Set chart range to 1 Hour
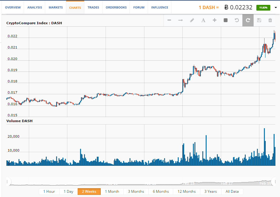This screenshot has width=280, height=197. coord(49,192)
